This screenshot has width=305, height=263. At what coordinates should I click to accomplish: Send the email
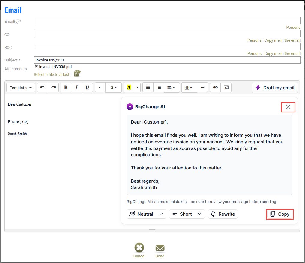tap(160, 251)
